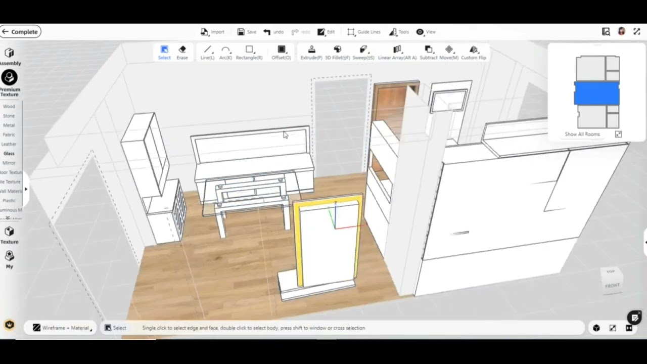Choose the Wall Material category
This screenshot has height=364, width=647.
click(x=11, y=191)
